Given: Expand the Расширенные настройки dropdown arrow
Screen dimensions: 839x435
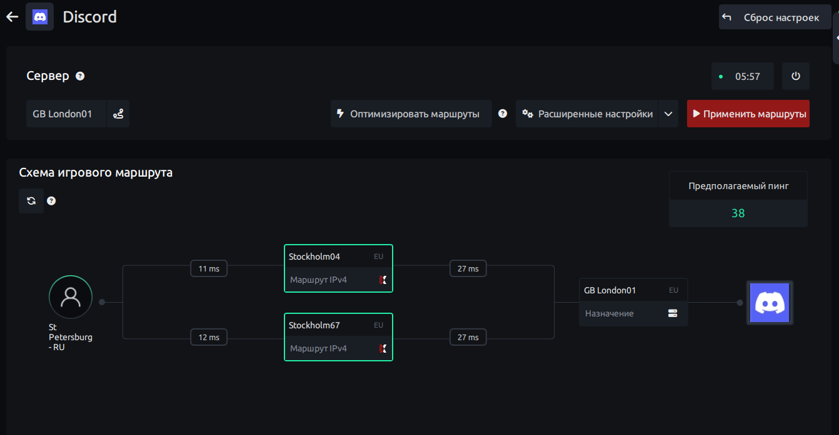Looking at the screenshot, I should pyautogui.click(x=668, y=114).
